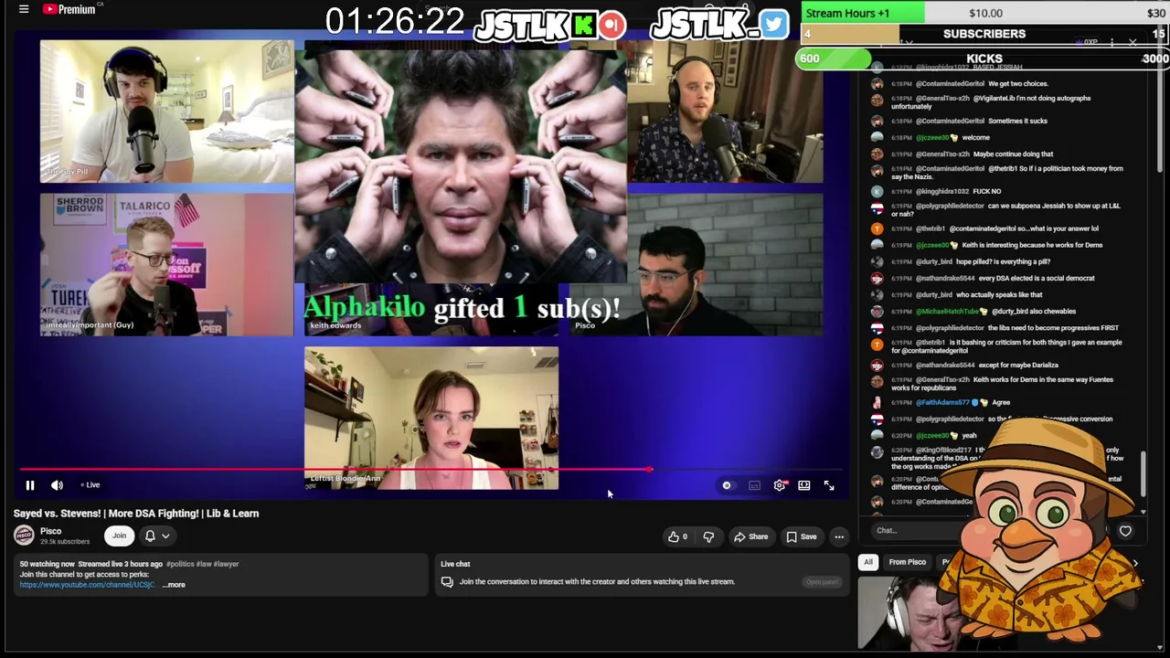The height and width of the screenshot is (658, 1170).
Task: Click the Twitter bird icon in overlay
Action: coord(773,25)
